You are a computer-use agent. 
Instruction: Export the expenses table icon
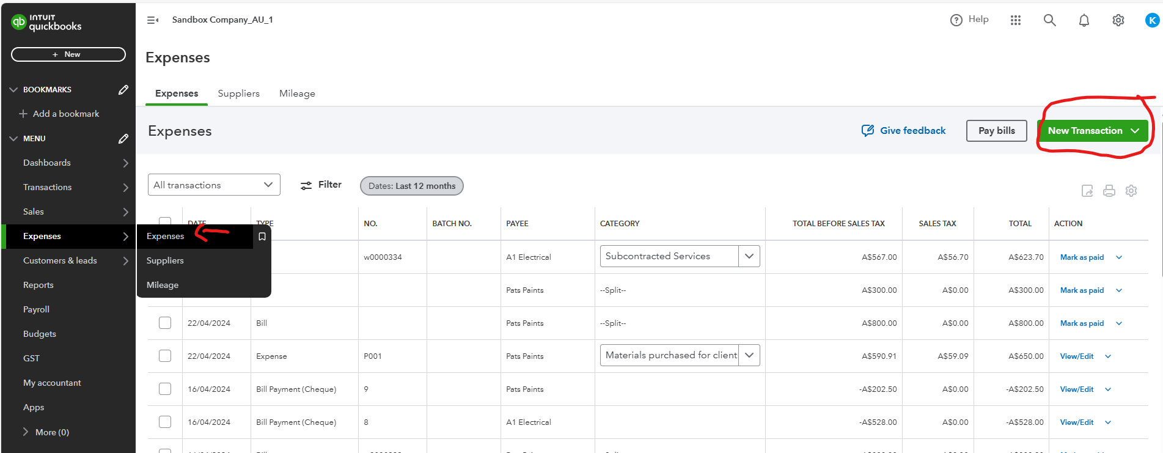[1087, 191]
